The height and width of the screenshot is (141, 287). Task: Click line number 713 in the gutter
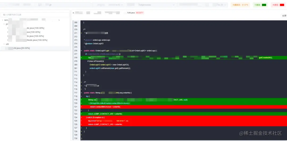click(75, 79)
